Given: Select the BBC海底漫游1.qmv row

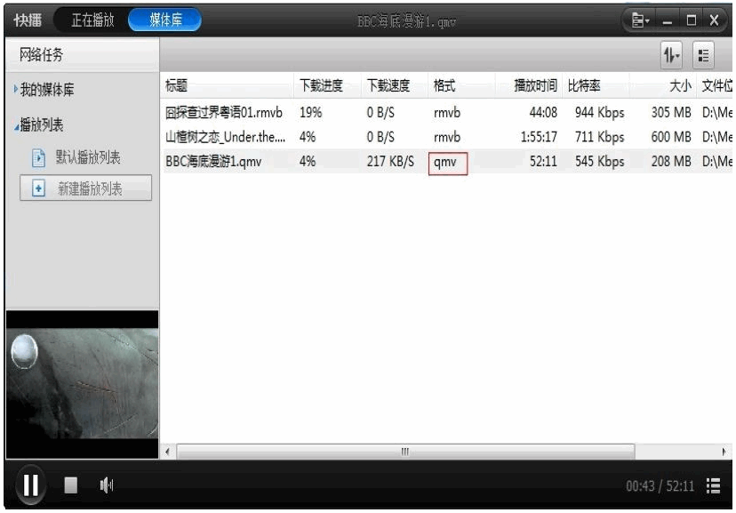Looking at the screenshot, I should coord(446,162).
